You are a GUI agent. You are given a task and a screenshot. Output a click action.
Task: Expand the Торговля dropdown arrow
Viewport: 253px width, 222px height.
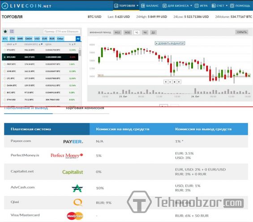pyautogui.click(x=137, y=6)
